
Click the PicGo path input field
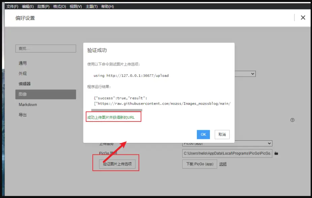click(x=227, y=153)
